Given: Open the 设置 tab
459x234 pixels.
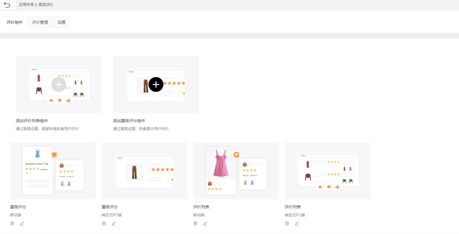Looking at the screenshot, I should pyautogui.click(x=62, y=22).
